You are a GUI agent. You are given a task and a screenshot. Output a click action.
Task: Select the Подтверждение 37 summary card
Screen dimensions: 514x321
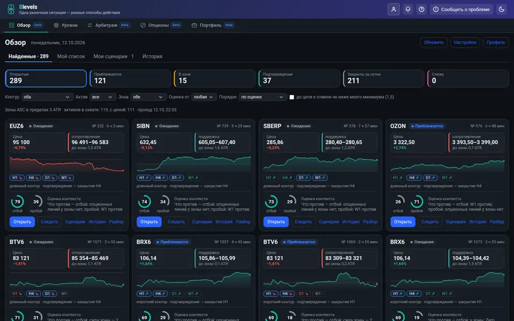299,78
